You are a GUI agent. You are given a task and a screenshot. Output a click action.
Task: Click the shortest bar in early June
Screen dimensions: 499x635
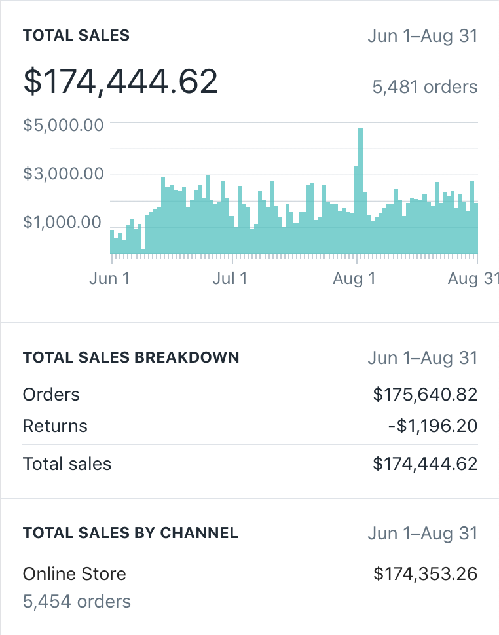click(x=143, y=250)
